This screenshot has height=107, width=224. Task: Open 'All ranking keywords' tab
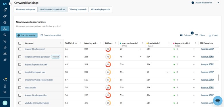[101, 9]
